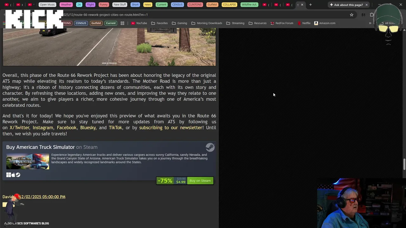Image resolution: width=406 pixels, height=228 pixels.
Task: Open the RedFox Forum bookmark
Action: (282, 23)
